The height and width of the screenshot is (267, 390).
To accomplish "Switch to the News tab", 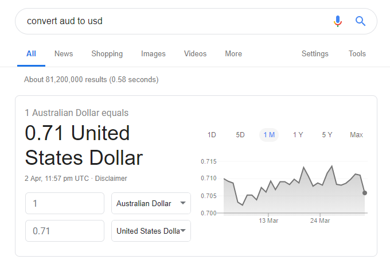I will coord(64,53).
